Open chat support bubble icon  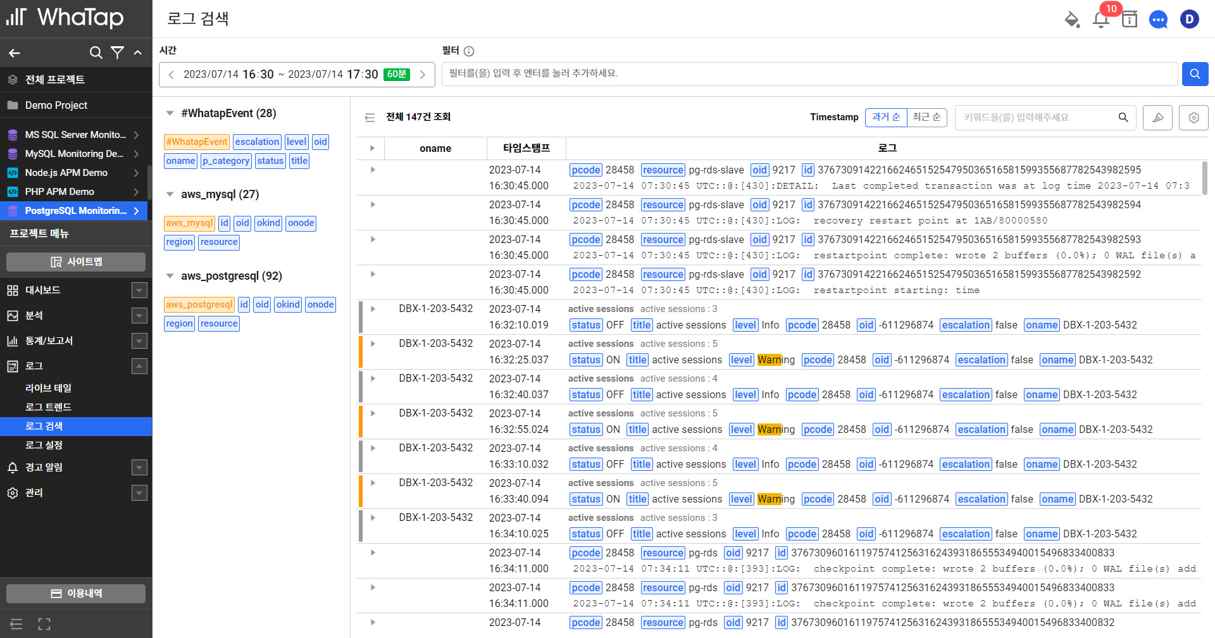(1159, 20)
